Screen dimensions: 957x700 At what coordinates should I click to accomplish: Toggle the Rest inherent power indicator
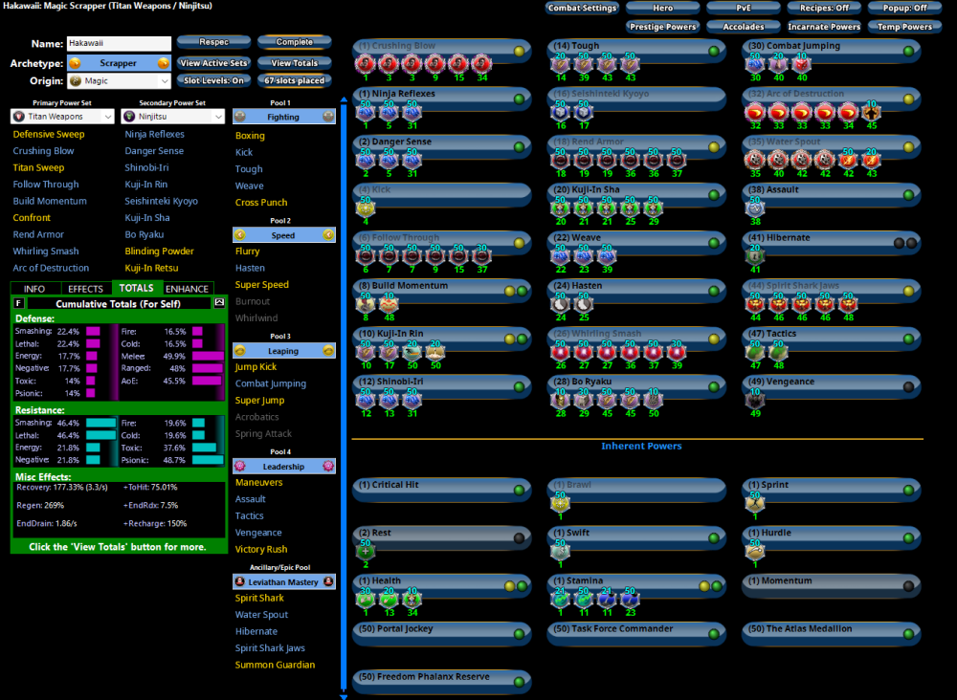click(519, 537)
